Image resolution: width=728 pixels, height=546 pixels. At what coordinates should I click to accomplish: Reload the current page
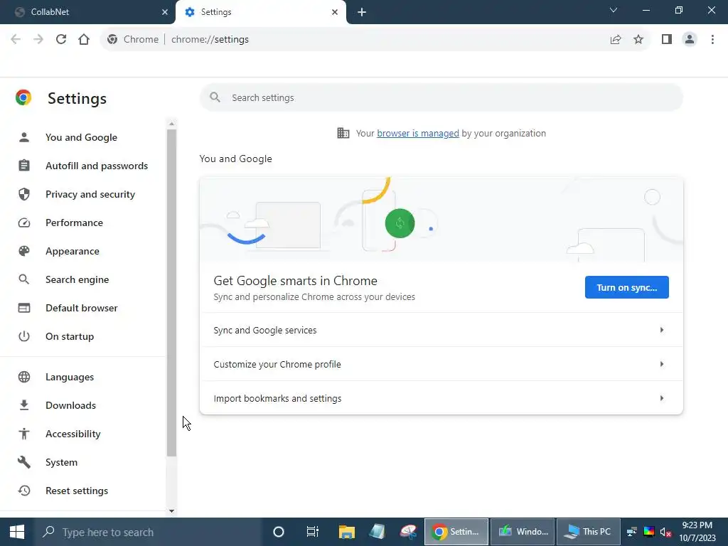tap(61, 40)
